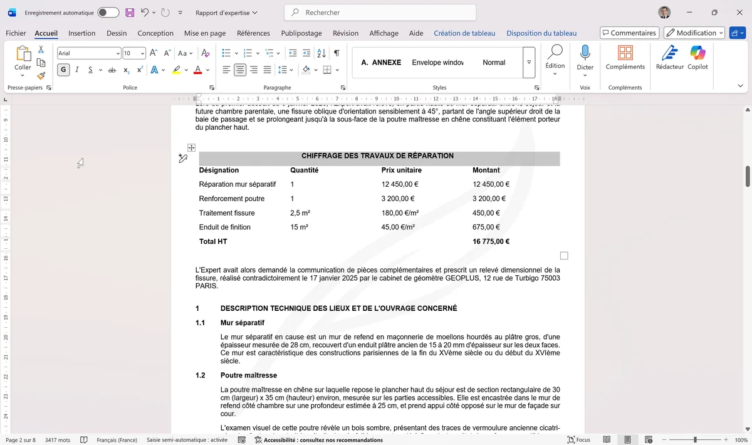Click the Commentaires button
Viewport: 752px width, 445px height.
[x=629, y=33]
